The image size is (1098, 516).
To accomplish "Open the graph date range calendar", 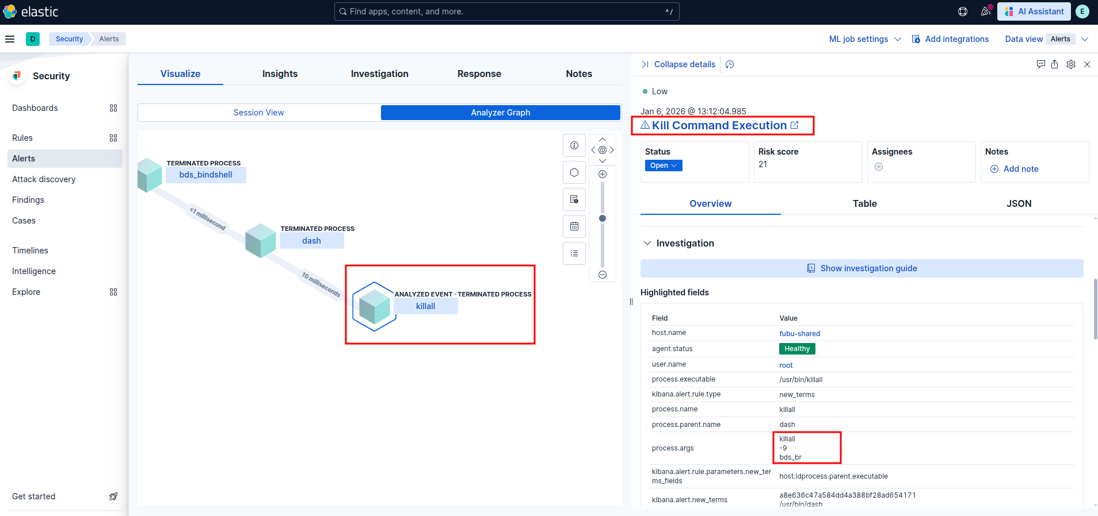I will [x=574, y=226].
